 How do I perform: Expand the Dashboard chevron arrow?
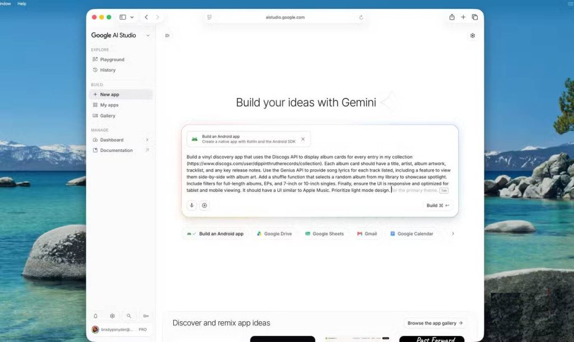pos(147,140)
